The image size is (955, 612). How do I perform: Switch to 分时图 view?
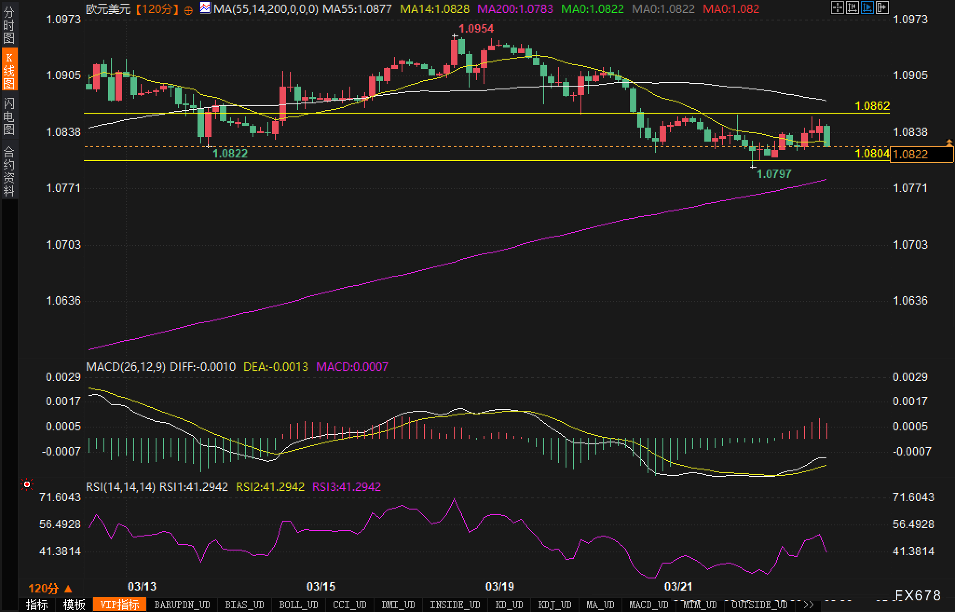pyautogui.click(x=8, y=26)
